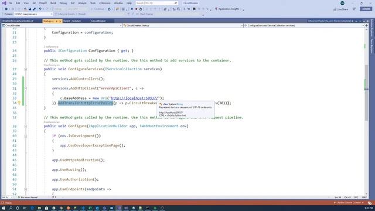Pin the Startup.cs tab with the pin icon
Viewport: 375px width, 211px height.
coord(56,21)
